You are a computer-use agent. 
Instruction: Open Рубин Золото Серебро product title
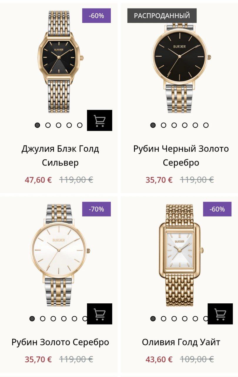tap(60, 342)
